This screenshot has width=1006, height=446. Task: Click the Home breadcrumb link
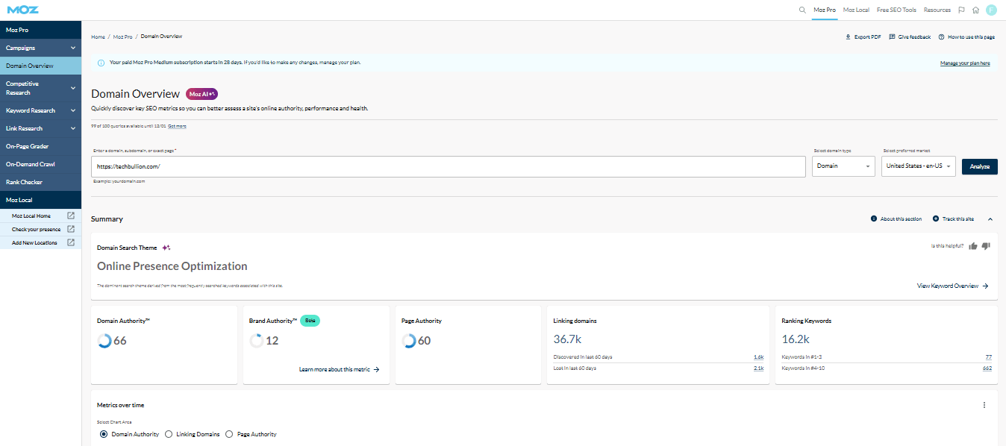coord(98,37)
